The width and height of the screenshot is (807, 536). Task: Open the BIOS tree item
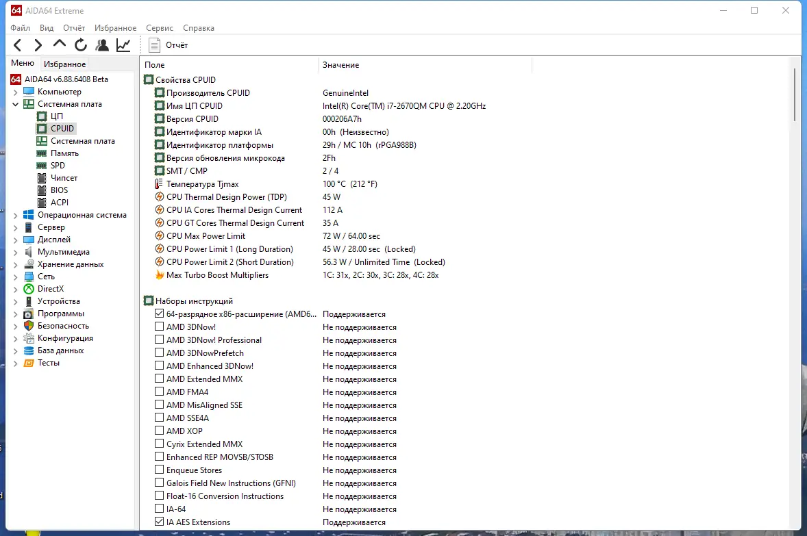(x=59, y=190)
